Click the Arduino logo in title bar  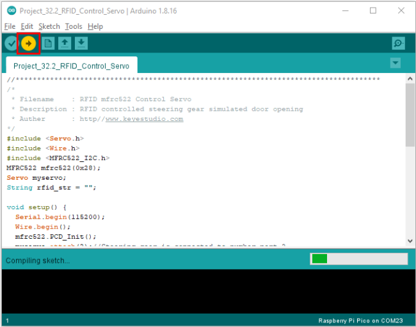pyautogui.click(x=12, y=11)
